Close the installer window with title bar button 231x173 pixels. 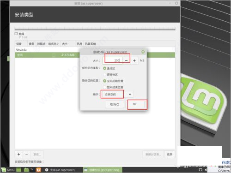[176, 3]
